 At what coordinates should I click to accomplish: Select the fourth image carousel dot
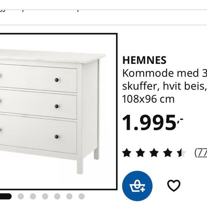pos(45,196)
